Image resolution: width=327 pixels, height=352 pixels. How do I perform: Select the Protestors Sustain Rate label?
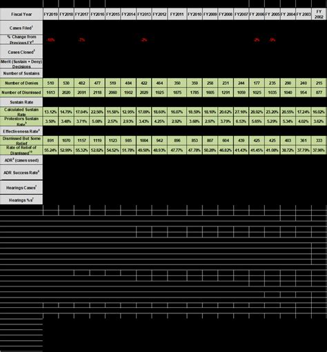[21, 121]
